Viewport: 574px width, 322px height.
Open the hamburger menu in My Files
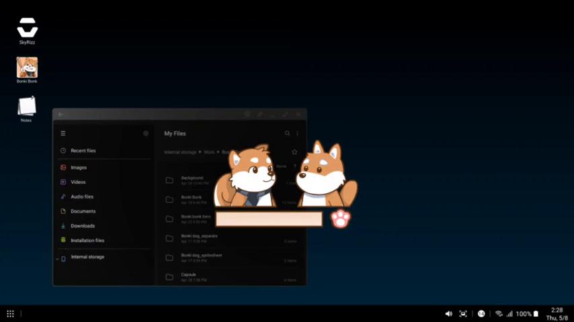click(x=63, y=133)
